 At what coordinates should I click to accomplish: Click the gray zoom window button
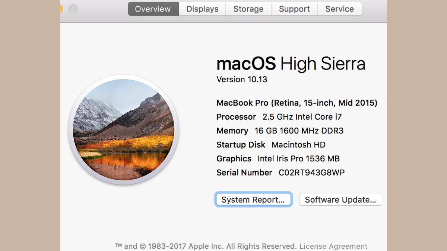coord(73,9)
